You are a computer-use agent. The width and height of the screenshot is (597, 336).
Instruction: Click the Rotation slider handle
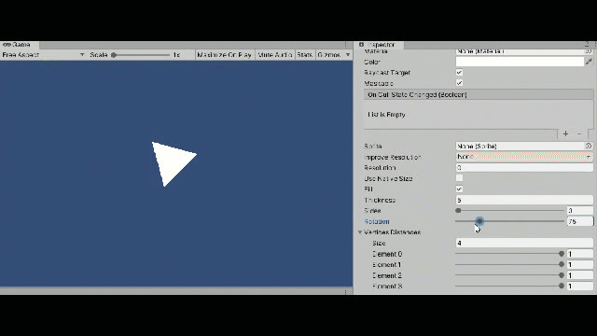(x=479, y=221)
